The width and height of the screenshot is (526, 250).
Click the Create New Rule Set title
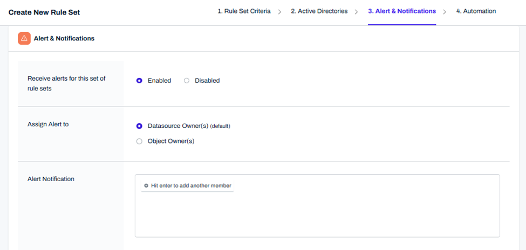(x=44, y=12)
